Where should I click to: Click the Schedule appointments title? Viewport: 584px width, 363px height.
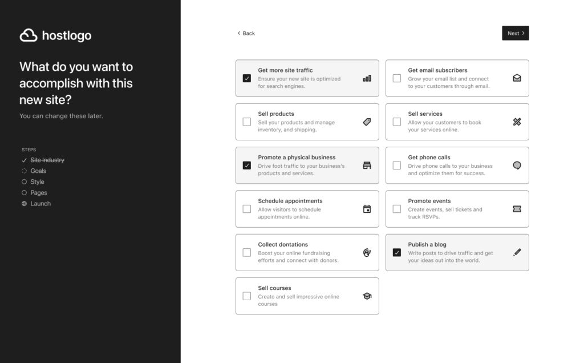coord(290,201)
